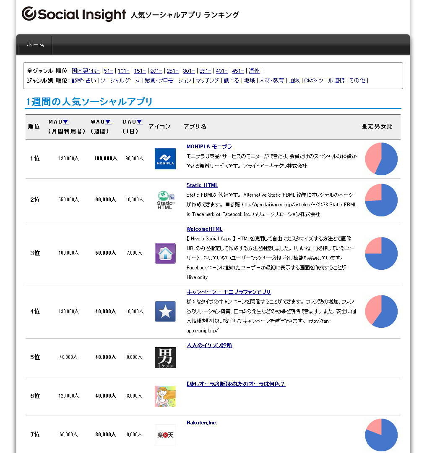The height and width of the screenshot is (453, 427).
Task: Open the 海外 ranking link
Action: click(x=254, y=71)
